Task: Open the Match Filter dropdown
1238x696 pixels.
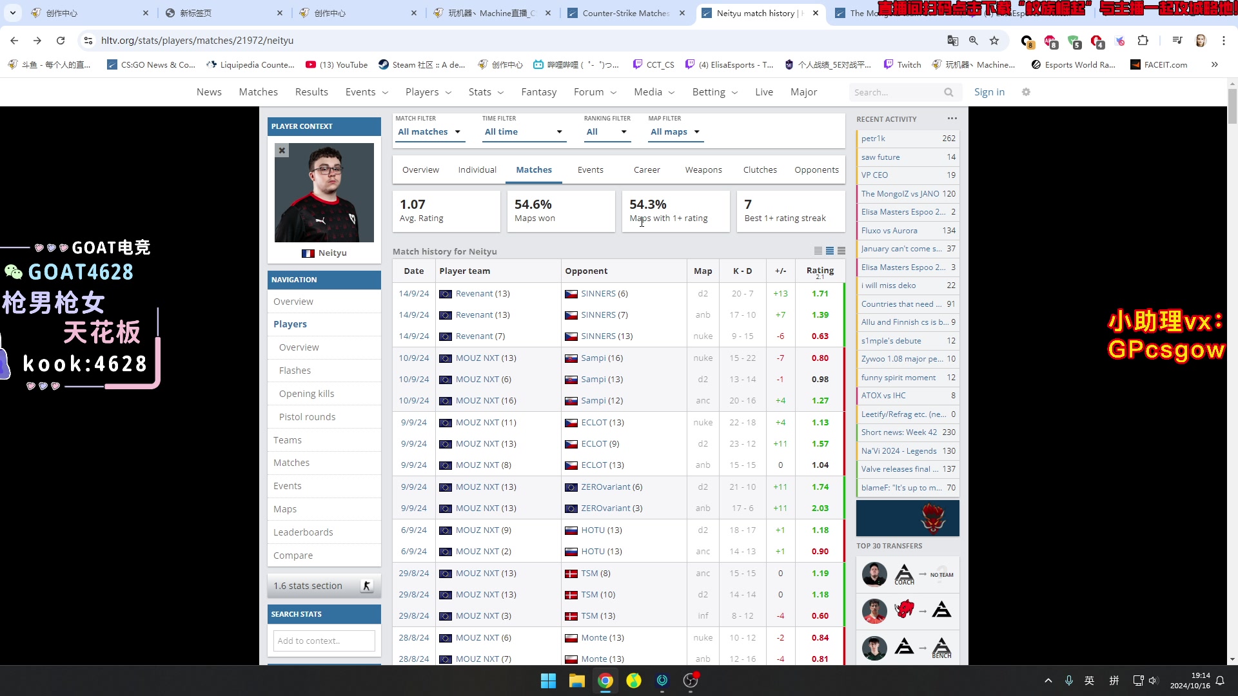Action: pos(429,131)
